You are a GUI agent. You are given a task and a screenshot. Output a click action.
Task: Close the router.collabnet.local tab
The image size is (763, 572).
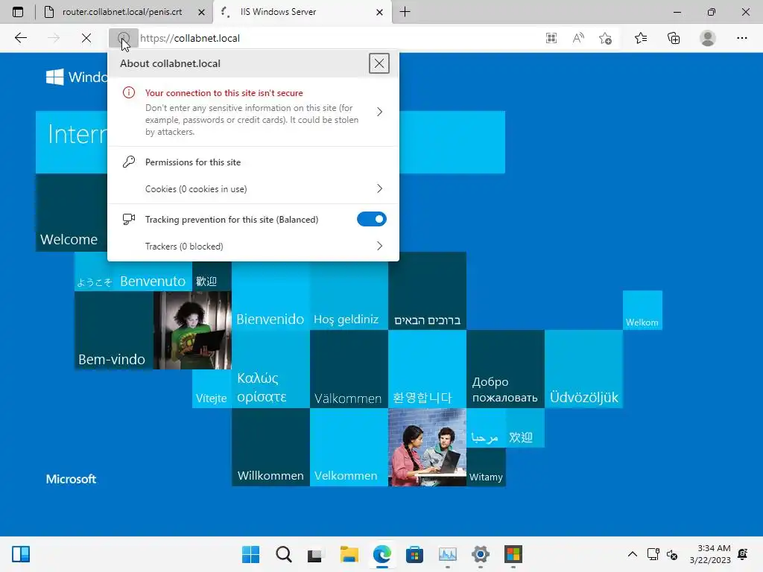[x=201, y=12]
